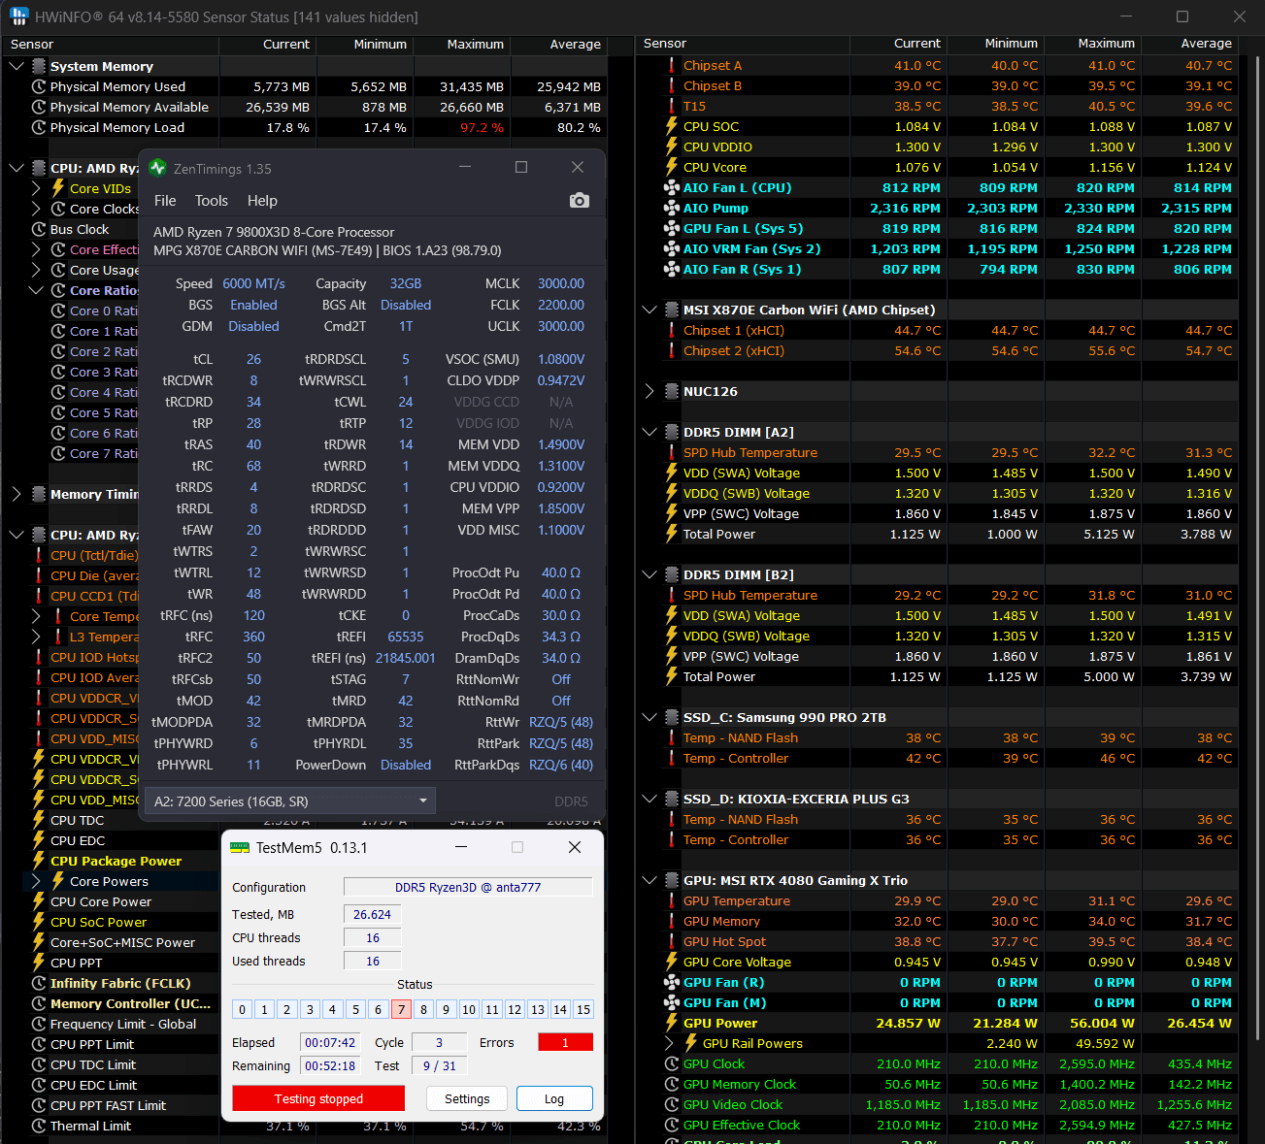Open the File menu in ZenTimings
This screenshot has width=1265, height=1144.
165,201
